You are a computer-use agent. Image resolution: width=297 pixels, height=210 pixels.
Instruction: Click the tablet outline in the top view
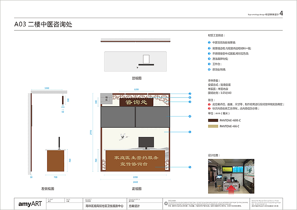click(146, 59)
